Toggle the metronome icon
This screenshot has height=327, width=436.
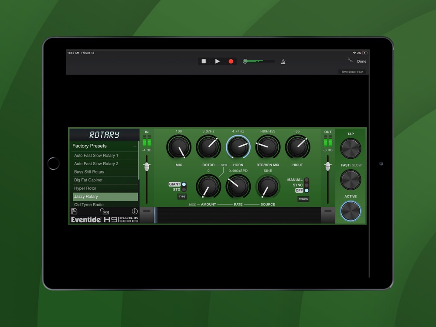(283, 61)
